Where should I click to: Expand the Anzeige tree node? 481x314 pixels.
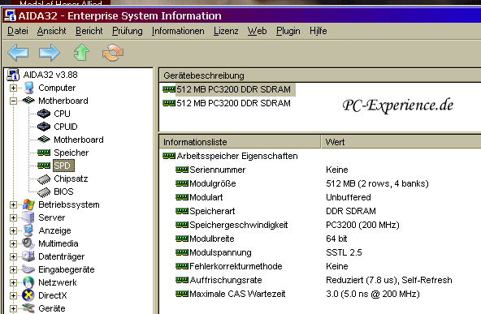[13, 230]
